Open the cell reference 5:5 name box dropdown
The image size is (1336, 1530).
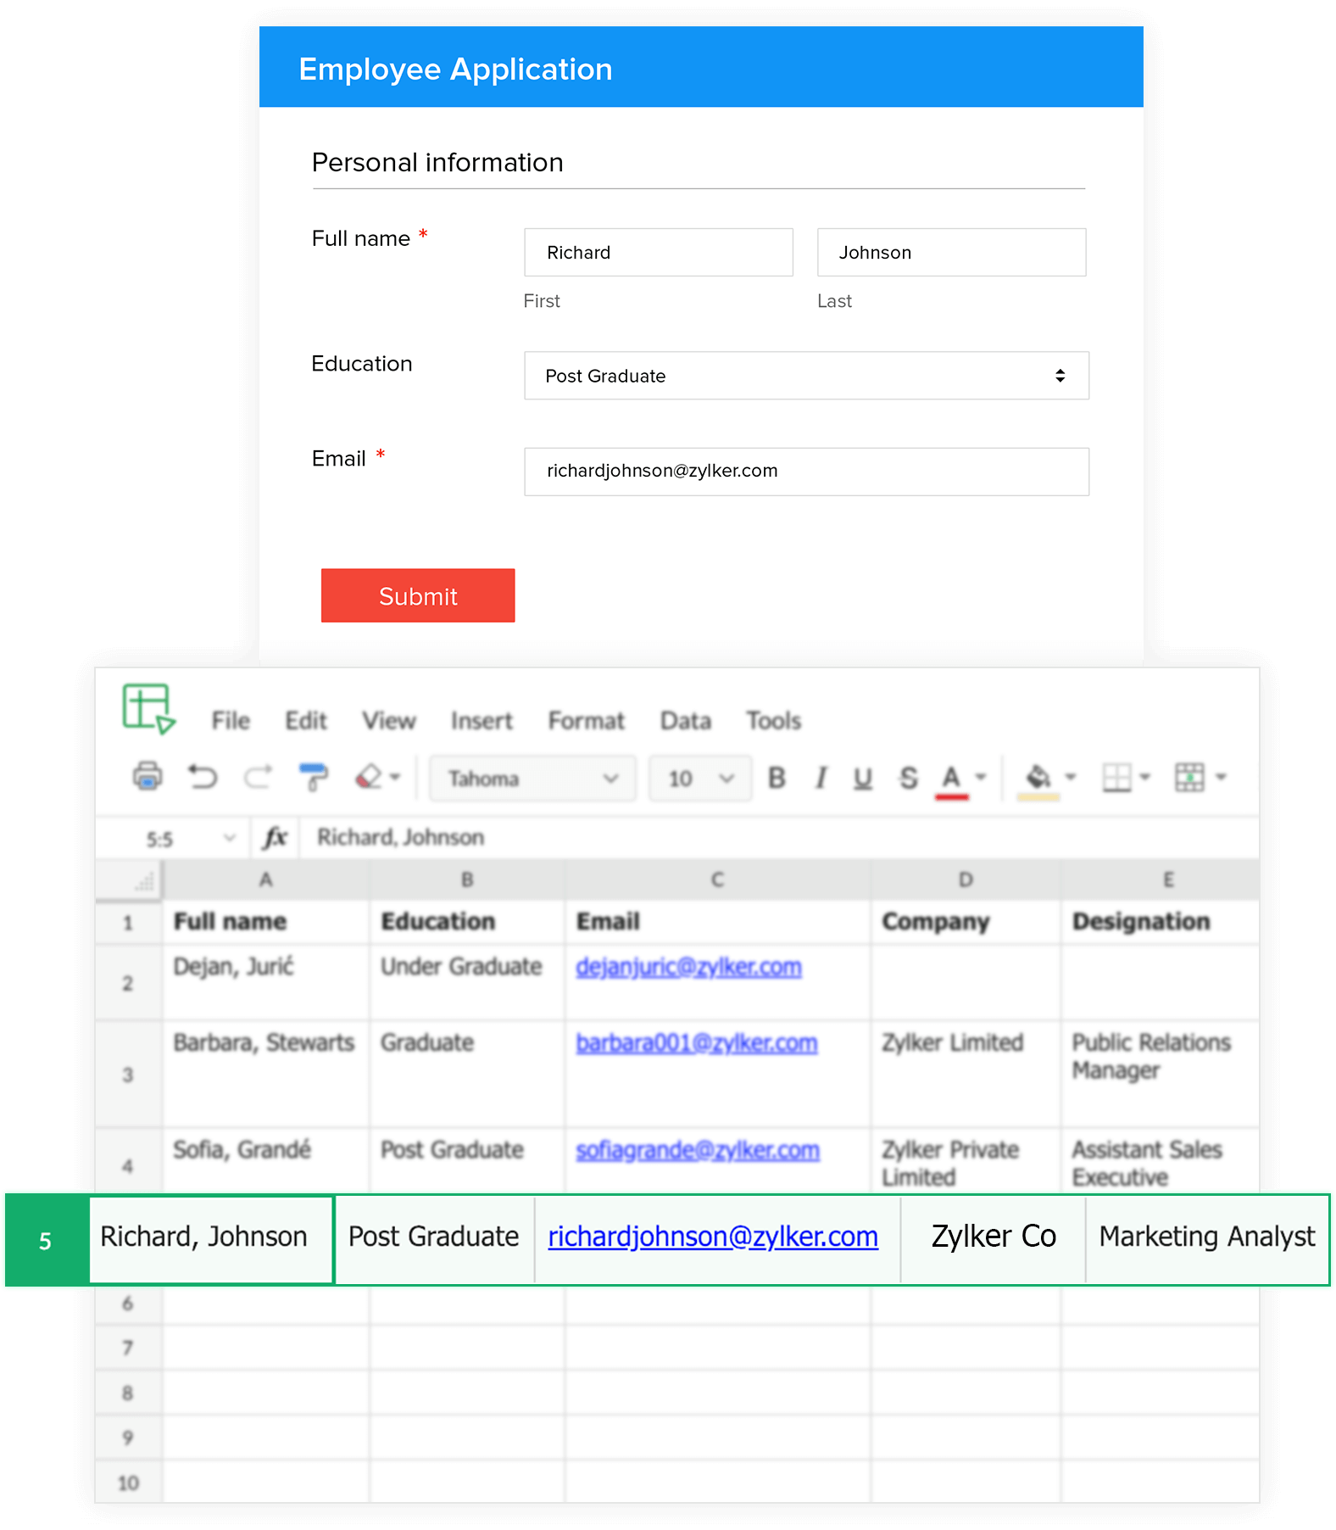point(229,839)
